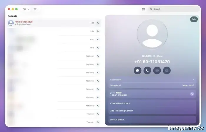Click the call icon beside the phone field

(x=192, y=94)
